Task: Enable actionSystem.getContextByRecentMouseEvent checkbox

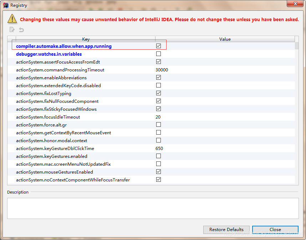Action: [x=158, y=132]
